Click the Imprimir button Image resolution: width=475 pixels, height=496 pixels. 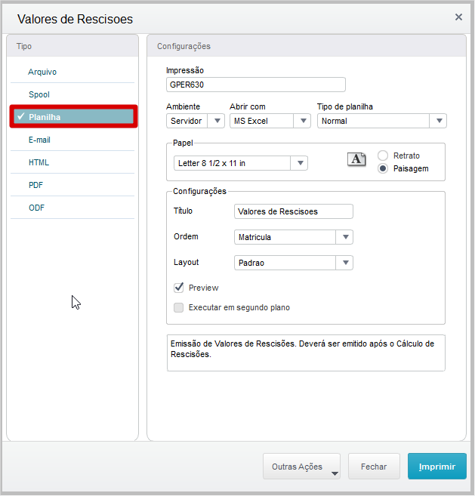437,467
